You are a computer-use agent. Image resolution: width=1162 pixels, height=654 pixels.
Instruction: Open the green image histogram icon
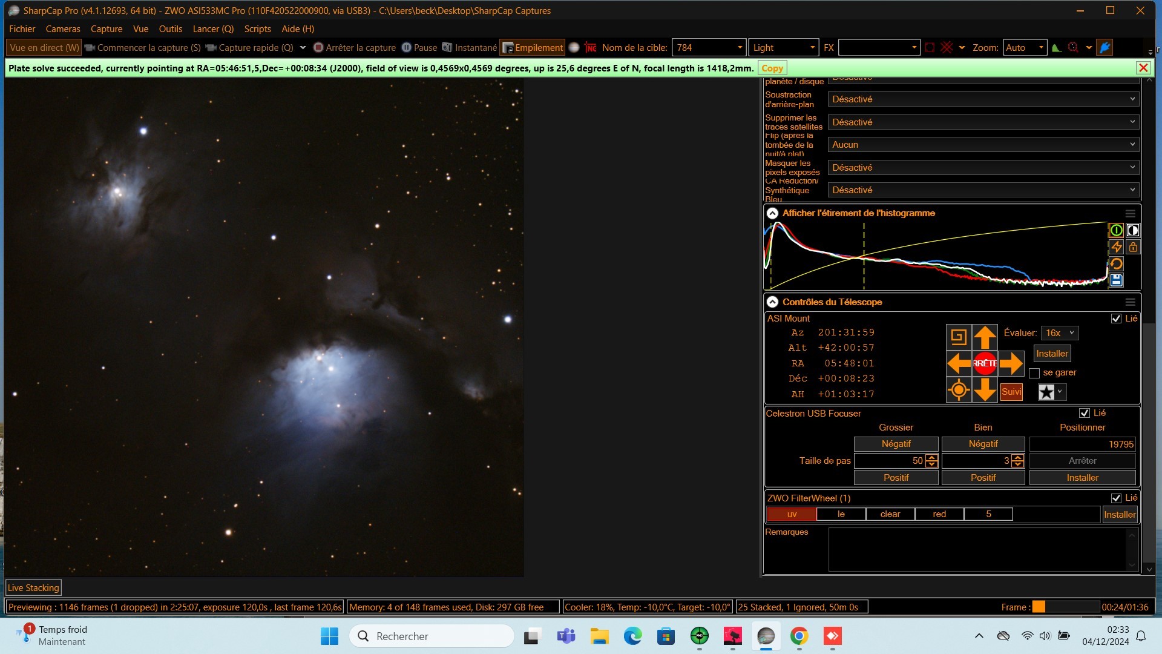click(x=1057, y=48)
